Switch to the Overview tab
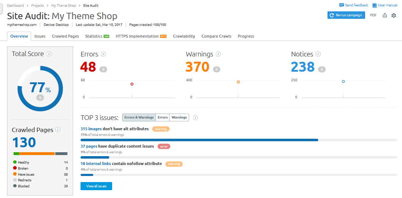 tap(19, 36)
